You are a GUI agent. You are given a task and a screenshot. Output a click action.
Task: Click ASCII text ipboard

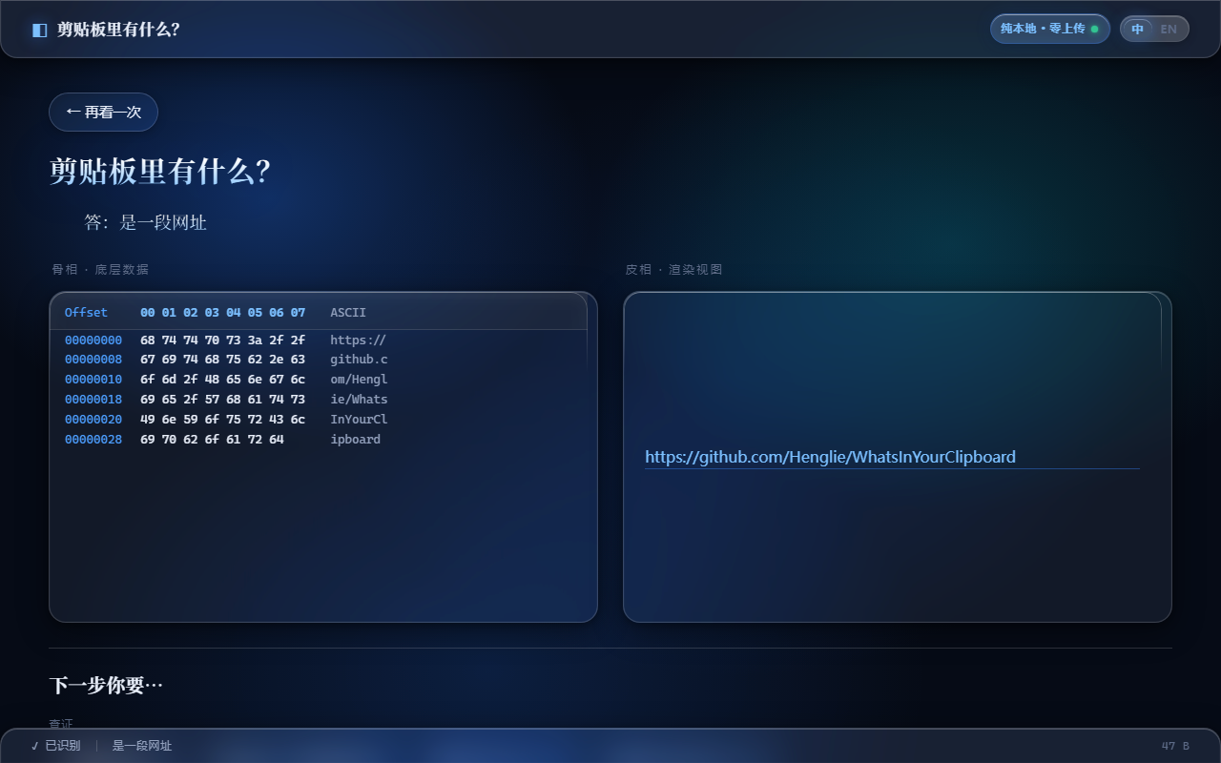click(x=355, y=440)
